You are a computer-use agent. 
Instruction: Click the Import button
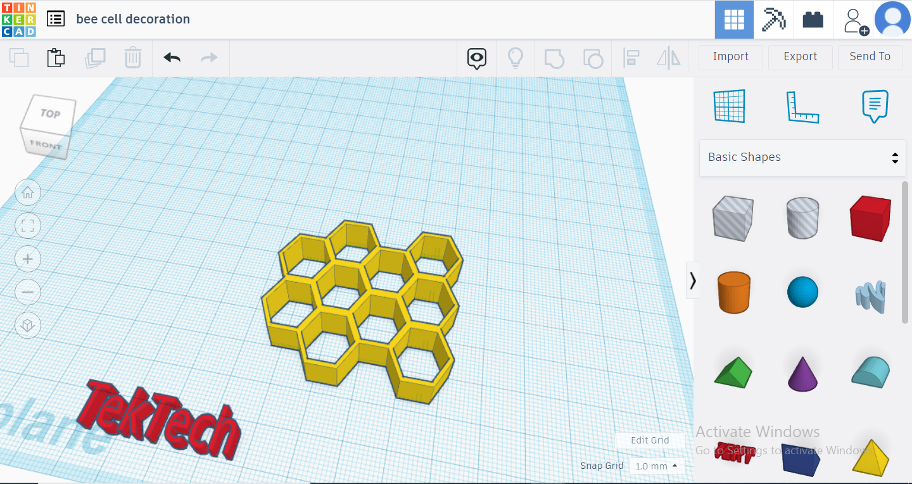coord(731,57)
